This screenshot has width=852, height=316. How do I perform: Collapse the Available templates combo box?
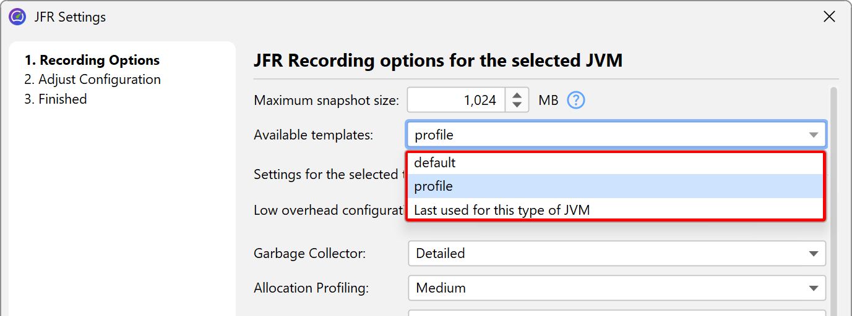[813, 135]
